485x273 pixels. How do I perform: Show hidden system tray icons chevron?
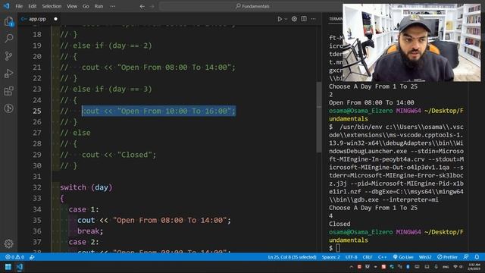pos(351,267)
